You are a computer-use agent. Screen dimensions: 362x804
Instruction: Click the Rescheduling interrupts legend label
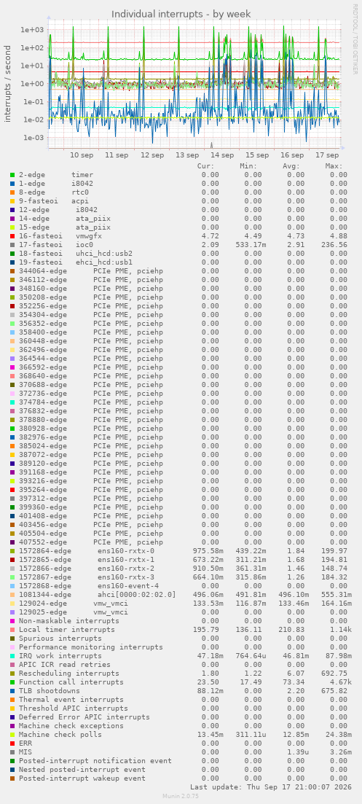[x=69, y=674]
